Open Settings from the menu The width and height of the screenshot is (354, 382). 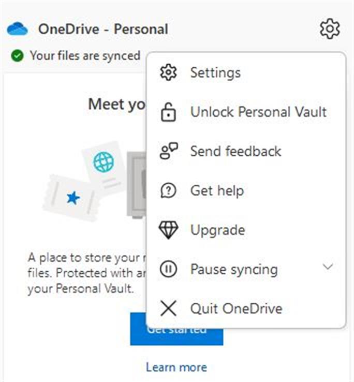(215, 72)
